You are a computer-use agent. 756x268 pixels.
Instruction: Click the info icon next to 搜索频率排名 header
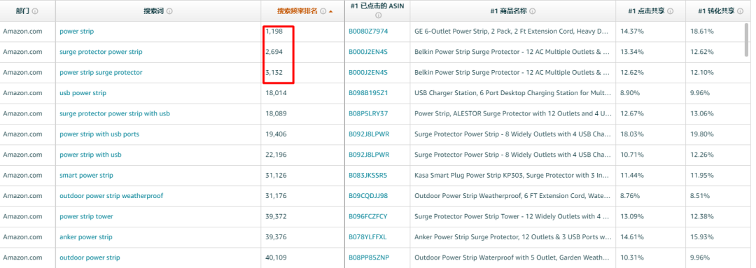(323, 10)
